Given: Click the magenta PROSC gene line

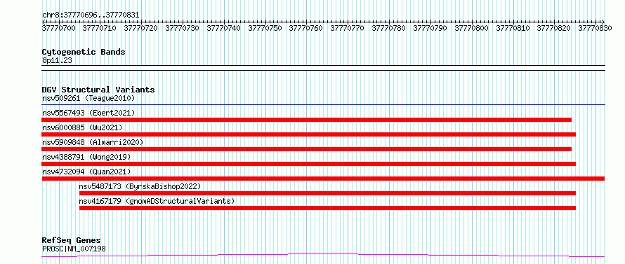Looking at the screenshot, I should 323,255.
